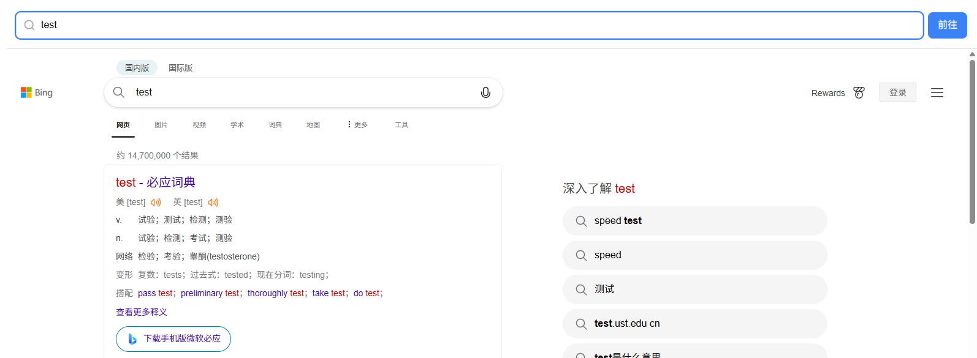Image resolution: width=977 pixels, height=358 pixels.
Task: Click the Bing logo
Action: click(37, 92)
